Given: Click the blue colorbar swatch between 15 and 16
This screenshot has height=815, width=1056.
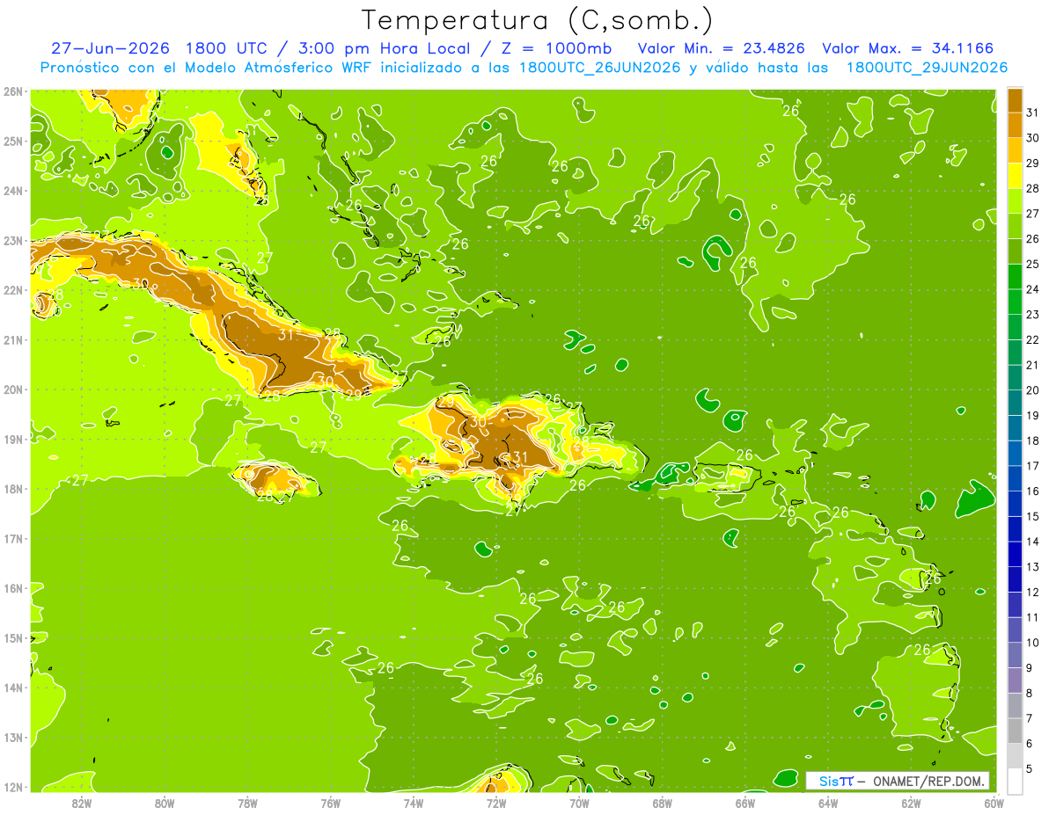Looking at the screenshot, I should click(1015, 504).
